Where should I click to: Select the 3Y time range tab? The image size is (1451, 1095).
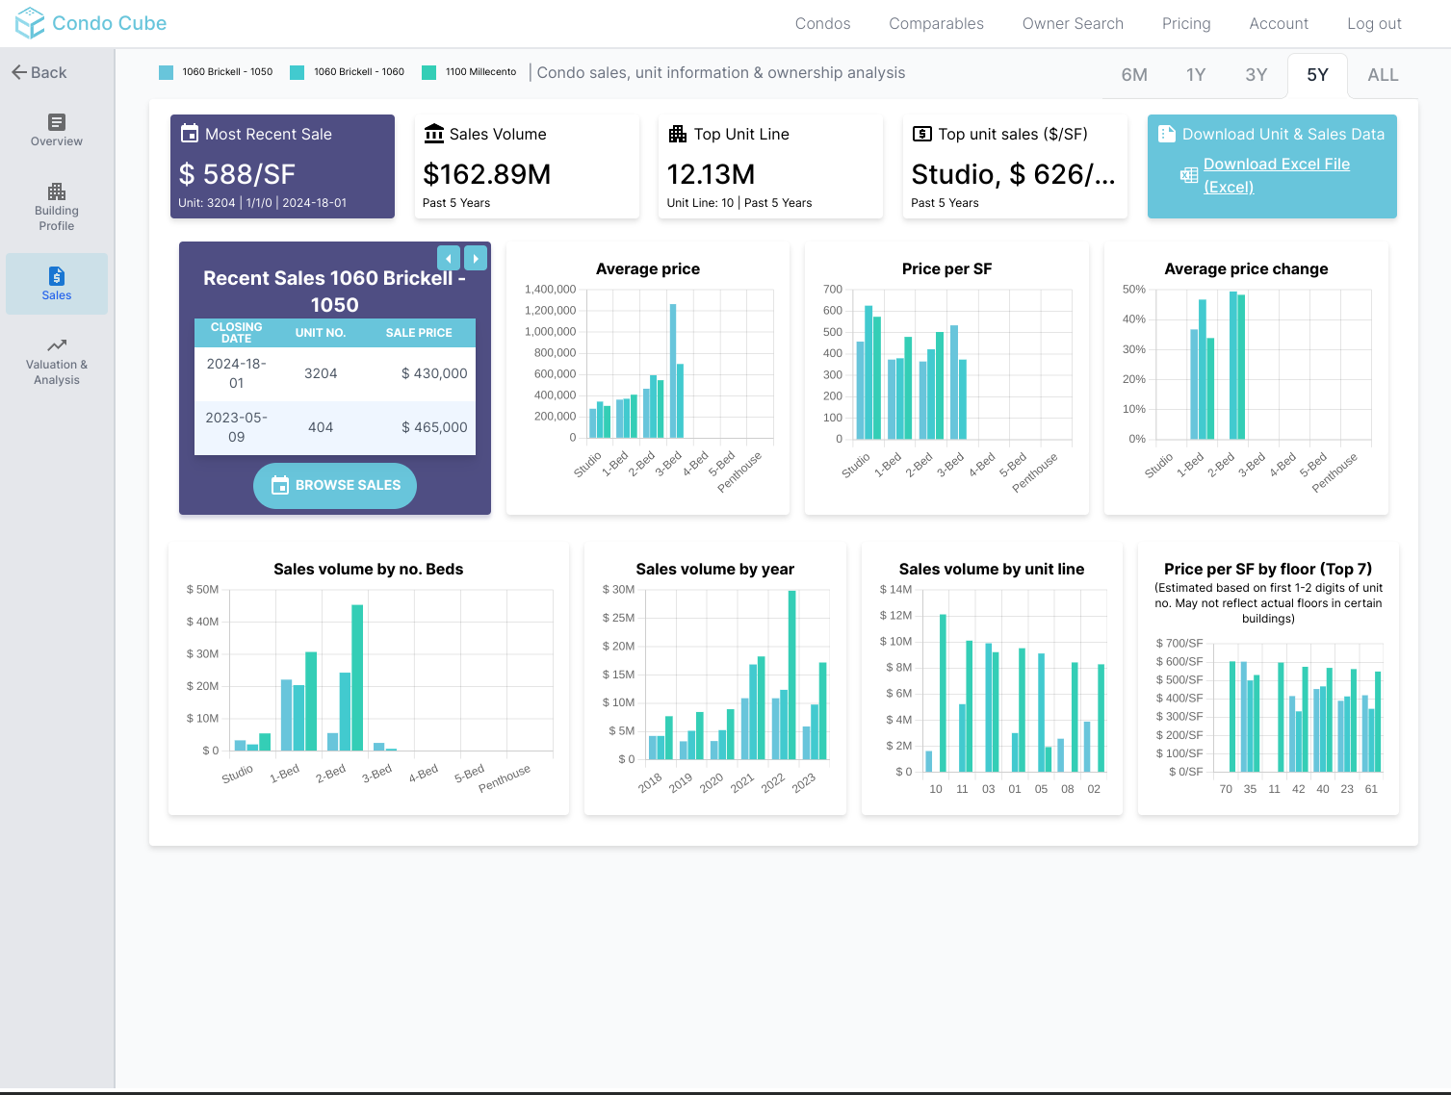tap(1257, 75)
